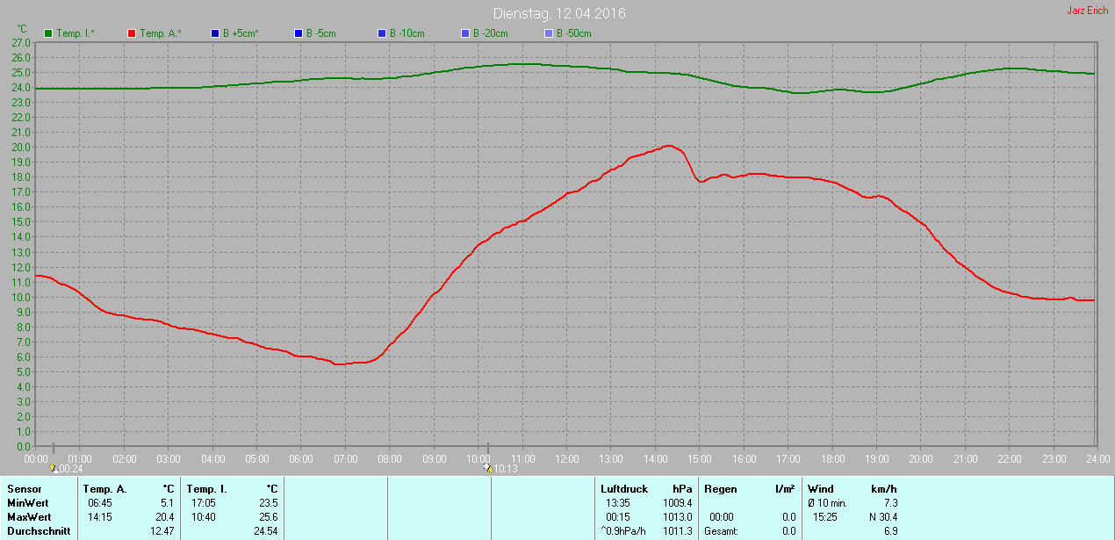The width and height of the screenshot is (1115, 540).
Task: Select the Temp. I. column header
Action: click(x=206, y=488)
